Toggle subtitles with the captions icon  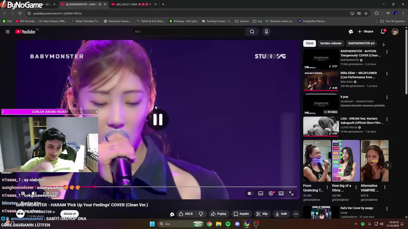261,193
